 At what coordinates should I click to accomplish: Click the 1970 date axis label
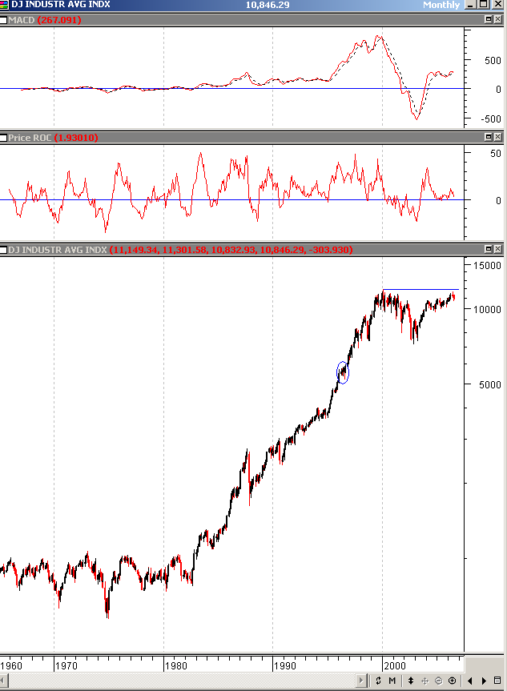click(x=66, y=665)
